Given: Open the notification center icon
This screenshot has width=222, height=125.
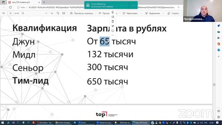Looking at the screenshot, I should point(217,123).
